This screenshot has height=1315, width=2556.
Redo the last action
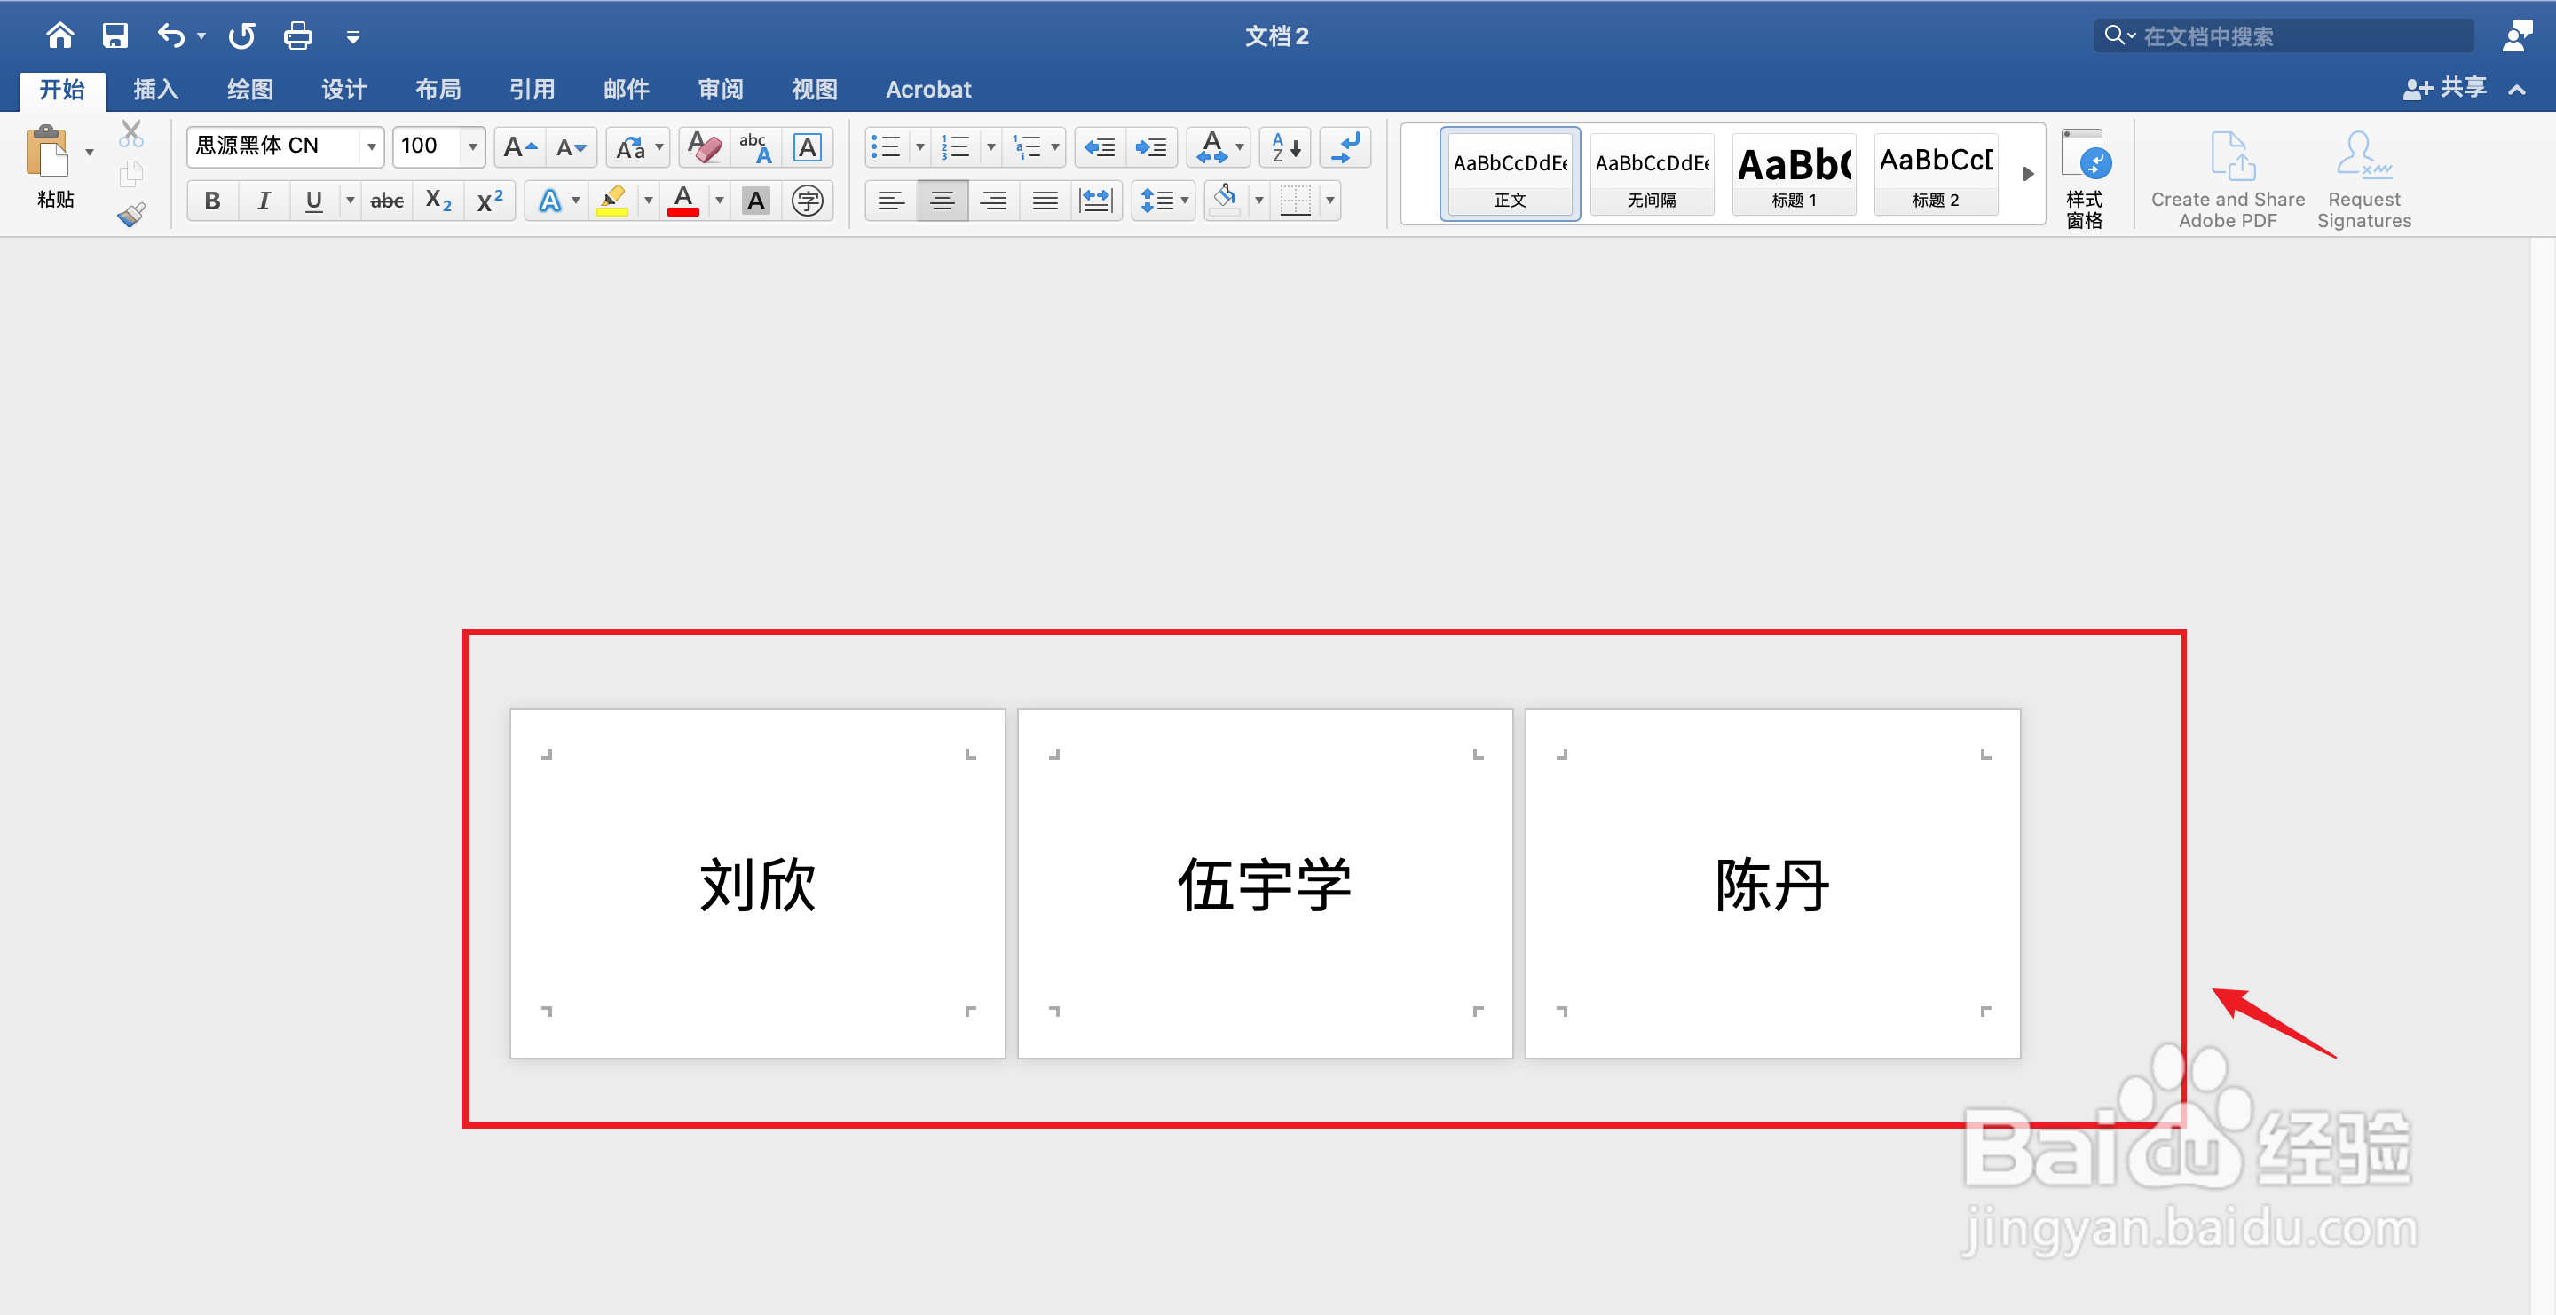(x=241, y=35)
